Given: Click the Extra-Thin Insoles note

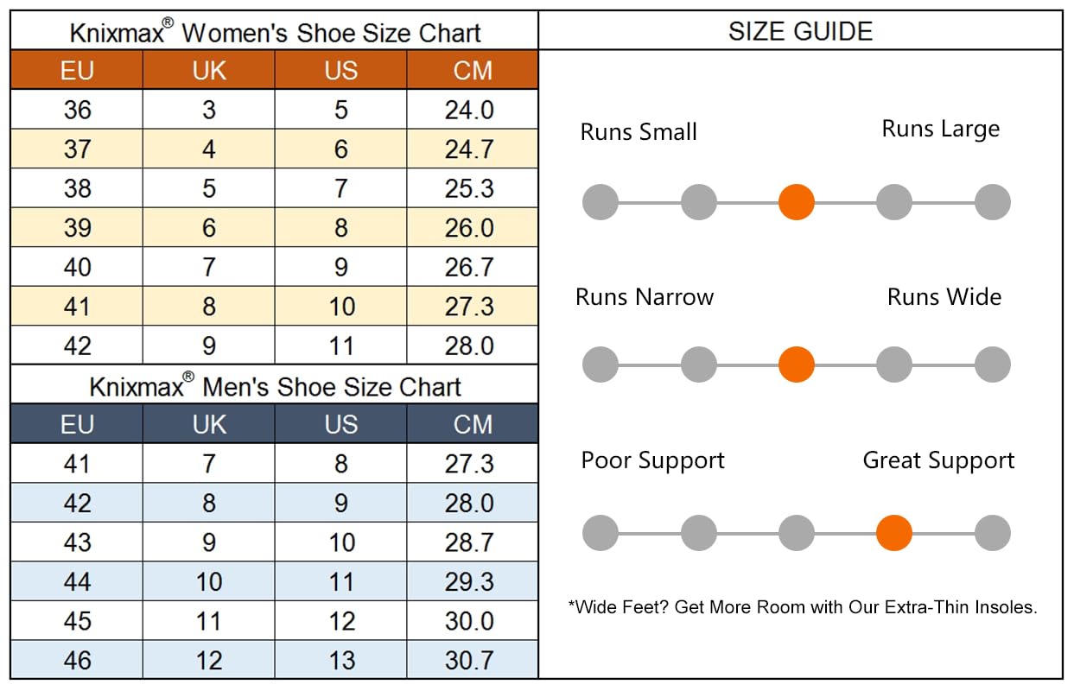Looking at the screenshot, I should [x=803, y=607].
